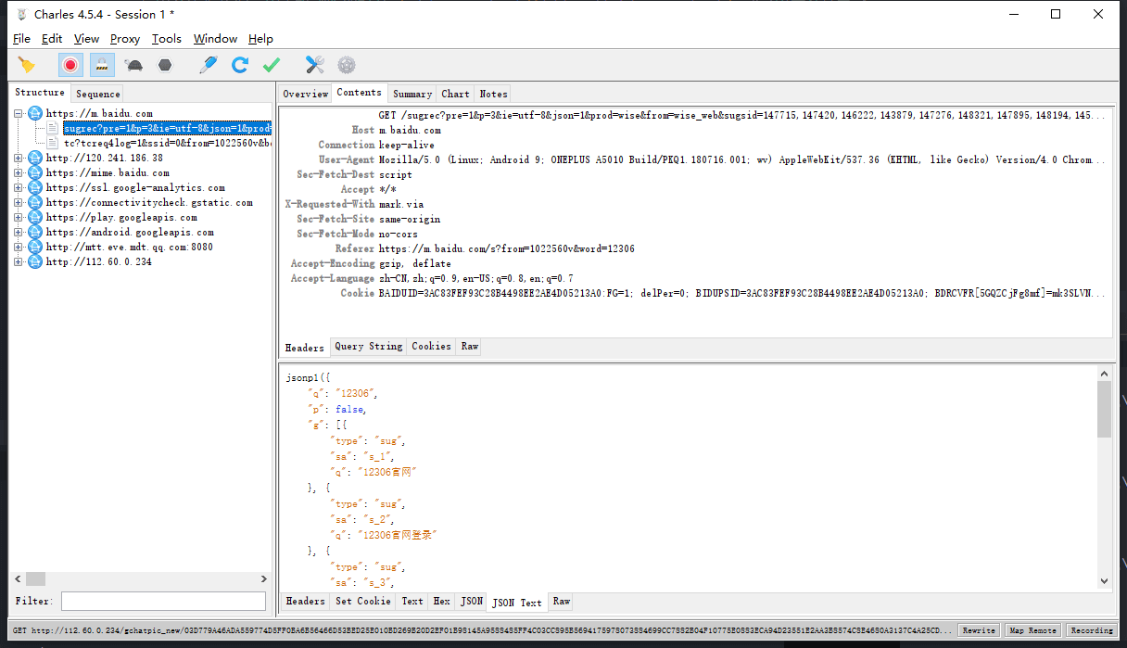Collapse the https://m.baidu.com tree node
The width and height of the screenshot is (1127, 648).
click(19, 113)
